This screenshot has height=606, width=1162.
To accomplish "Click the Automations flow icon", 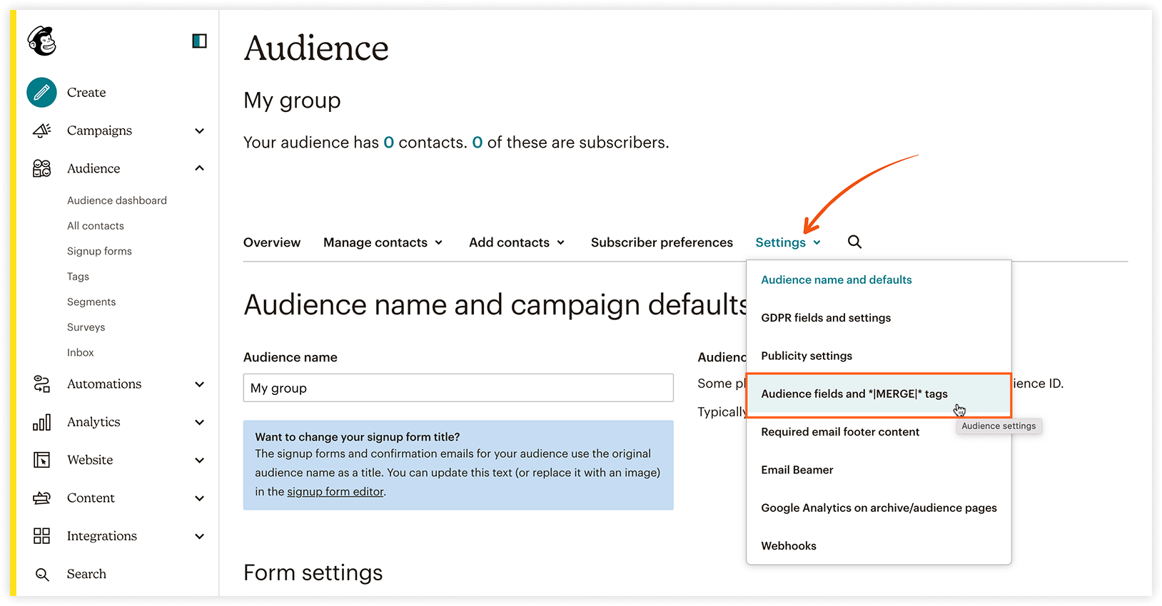I will 42,384.
